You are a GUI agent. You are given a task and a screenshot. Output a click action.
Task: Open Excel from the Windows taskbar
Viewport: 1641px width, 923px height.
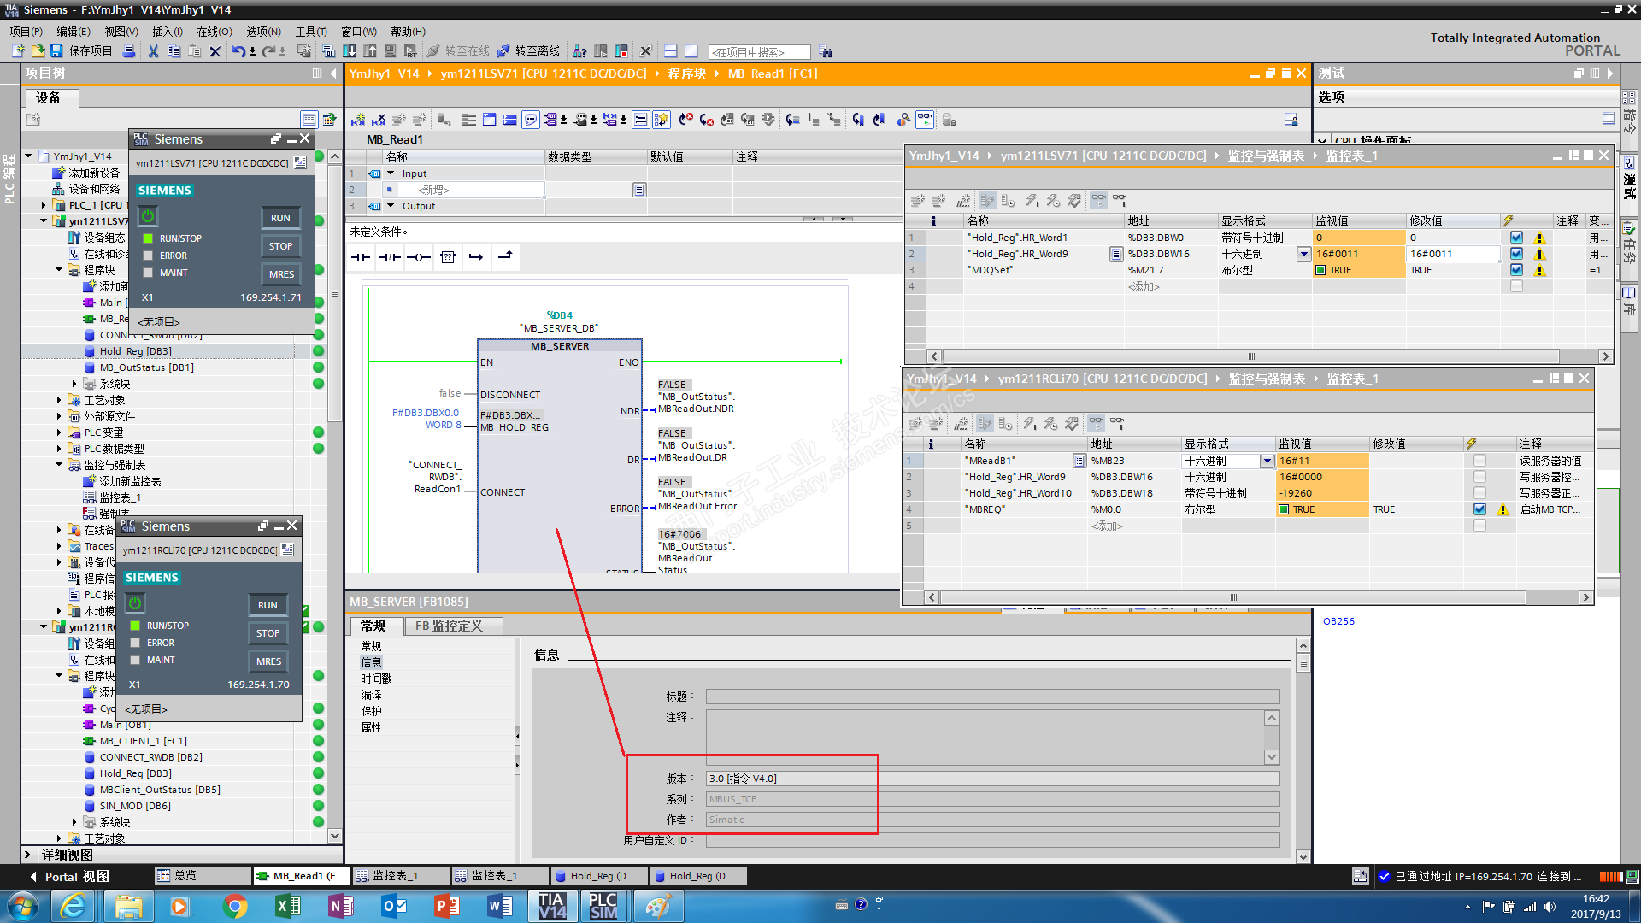coord(288,906)
